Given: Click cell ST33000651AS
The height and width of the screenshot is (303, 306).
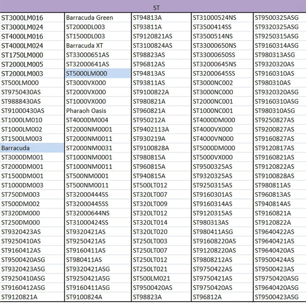Looking at the screenshot, I should tap(98, 55).
